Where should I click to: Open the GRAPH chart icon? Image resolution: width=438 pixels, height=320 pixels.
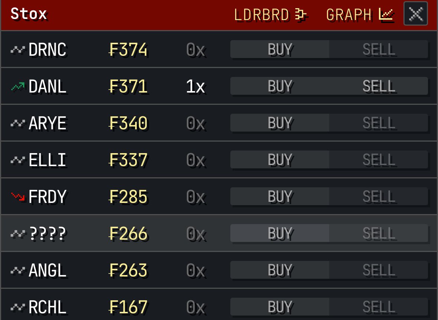pos(386,14)
